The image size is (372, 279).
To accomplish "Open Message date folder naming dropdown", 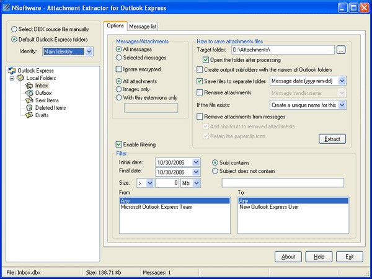I will coord(342,81).
